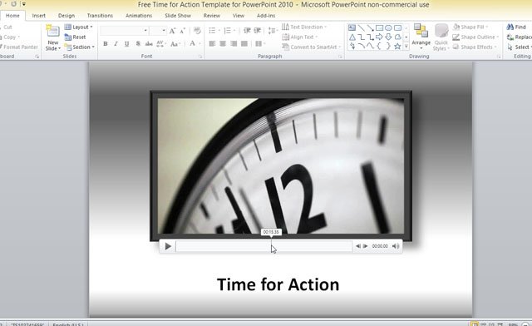The height and width of the screenshot is (326, 532).
Task: Justify the text
Action: (244, 44)
